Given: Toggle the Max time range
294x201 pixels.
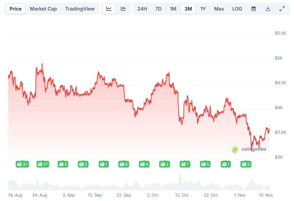Looking at the screenshot, I should tap(219, 9).
